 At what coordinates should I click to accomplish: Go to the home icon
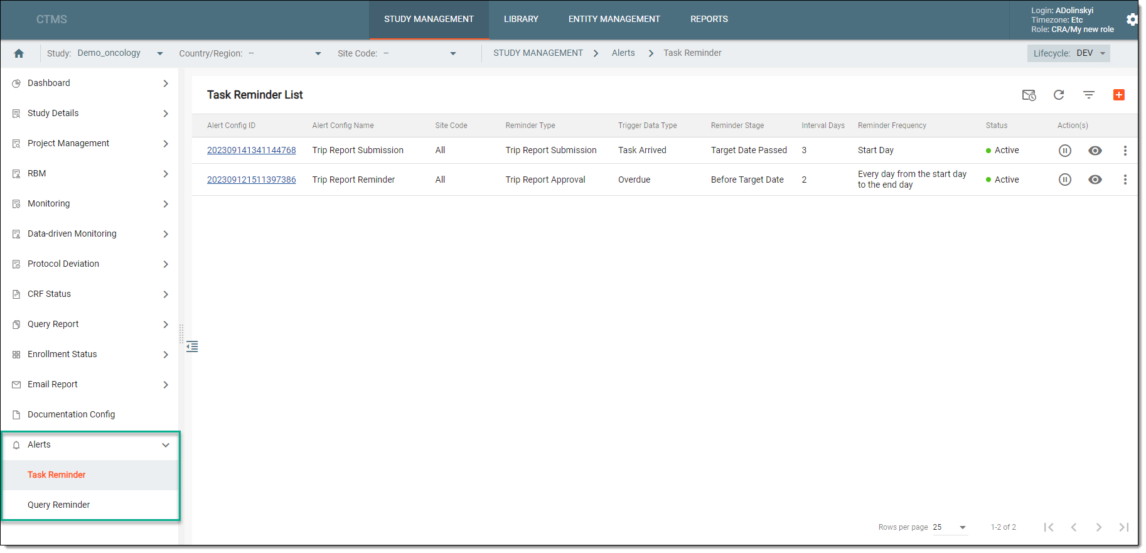[19, 53]
